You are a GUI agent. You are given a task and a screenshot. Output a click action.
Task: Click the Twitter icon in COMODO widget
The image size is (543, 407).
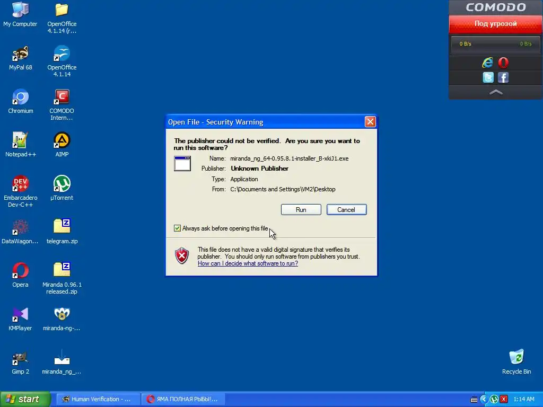[x=488, y=77]
